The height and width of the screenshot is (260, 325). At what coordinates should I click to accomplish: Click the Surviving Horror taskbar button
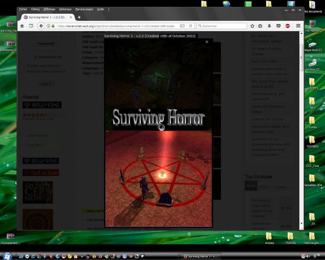(201, 257)
